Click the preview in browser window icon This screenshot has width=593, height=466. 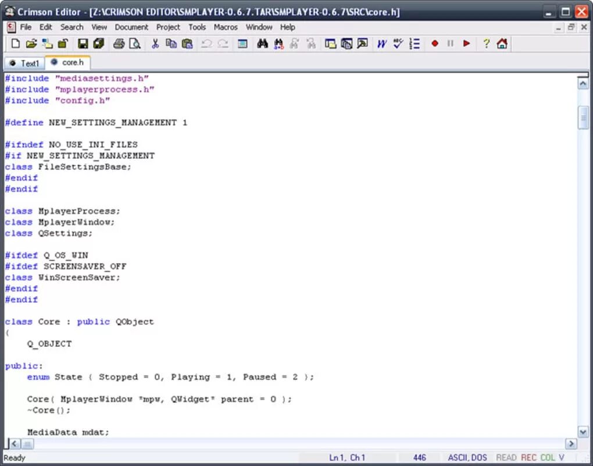coord(362,44)
